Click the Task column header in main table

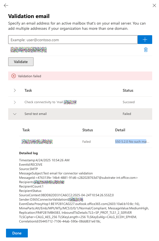[28, 90]
